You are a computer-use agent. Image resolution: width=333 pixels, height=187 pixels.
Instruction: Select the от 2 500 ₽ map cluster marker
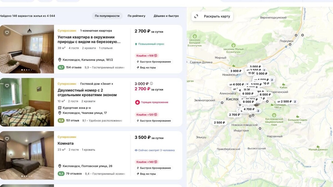click(287, 101)
